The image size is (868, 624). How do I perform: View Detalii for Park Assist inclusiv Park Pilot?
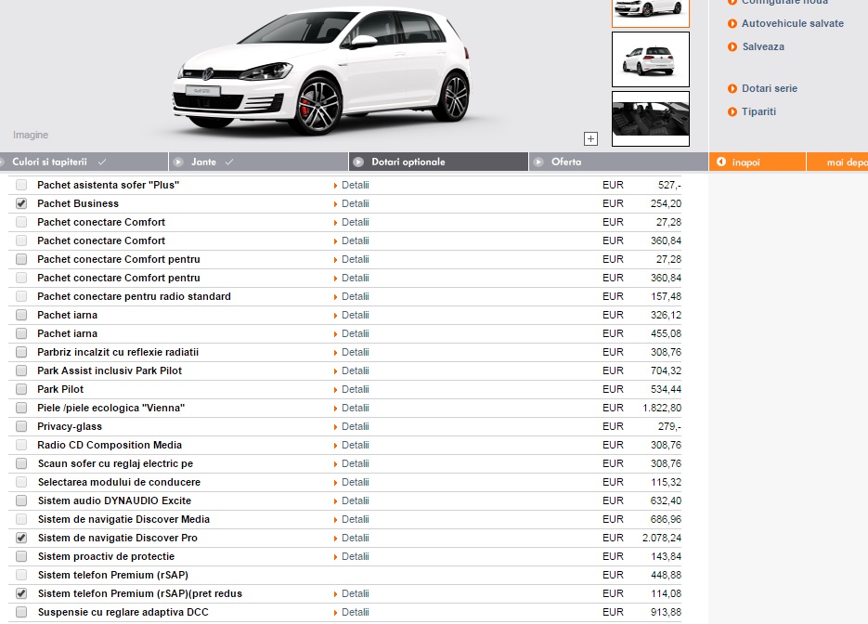[x=356, y=370]
